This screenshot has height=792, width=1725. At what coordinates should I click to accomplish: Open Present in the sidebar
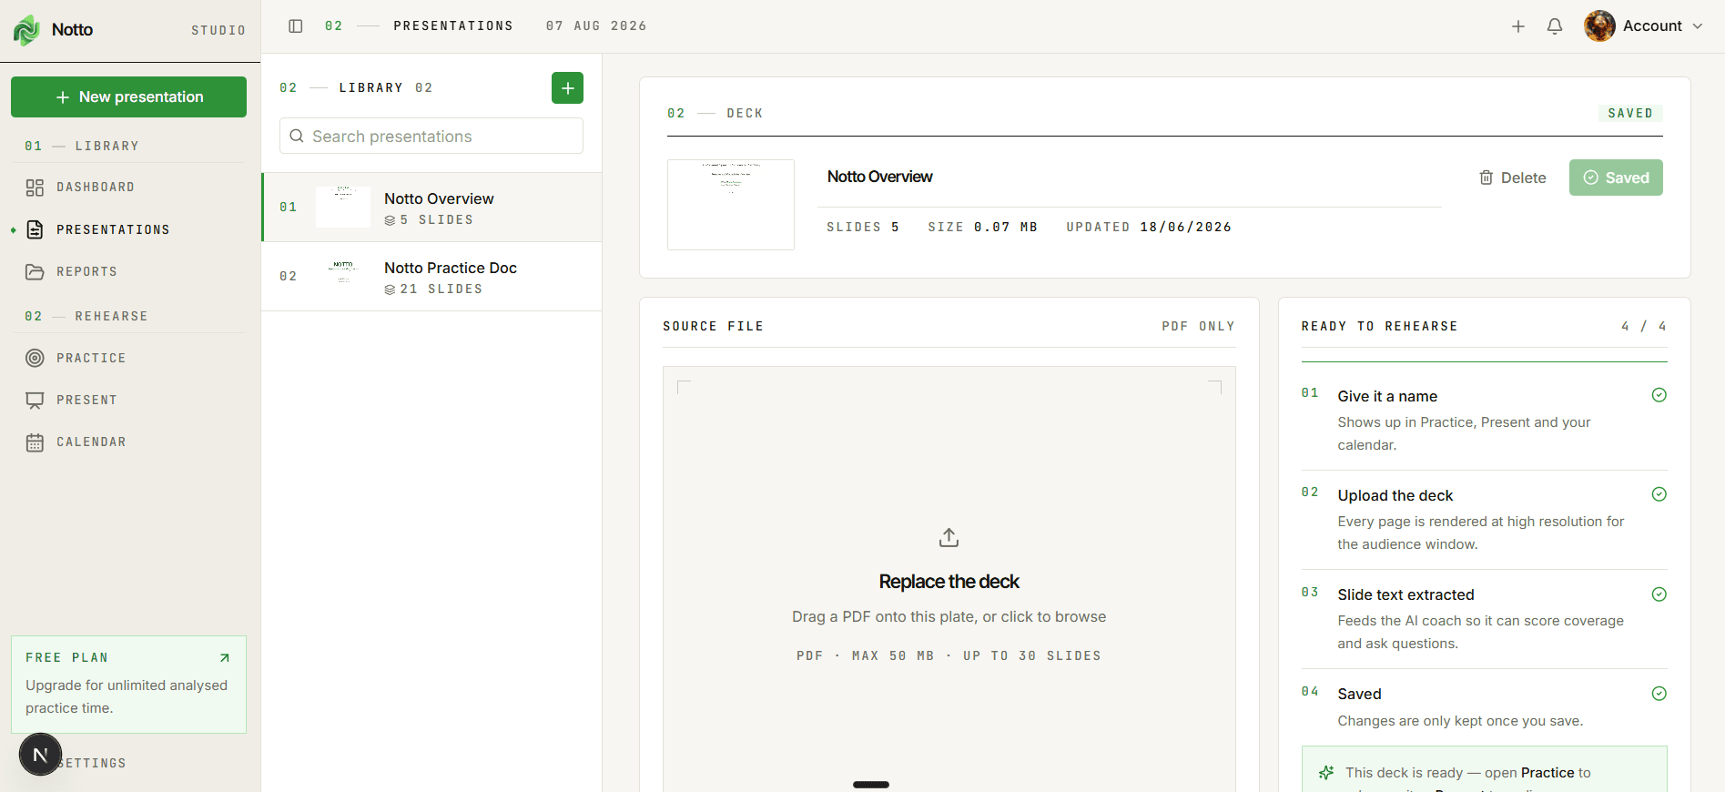(x=128, y=400)
